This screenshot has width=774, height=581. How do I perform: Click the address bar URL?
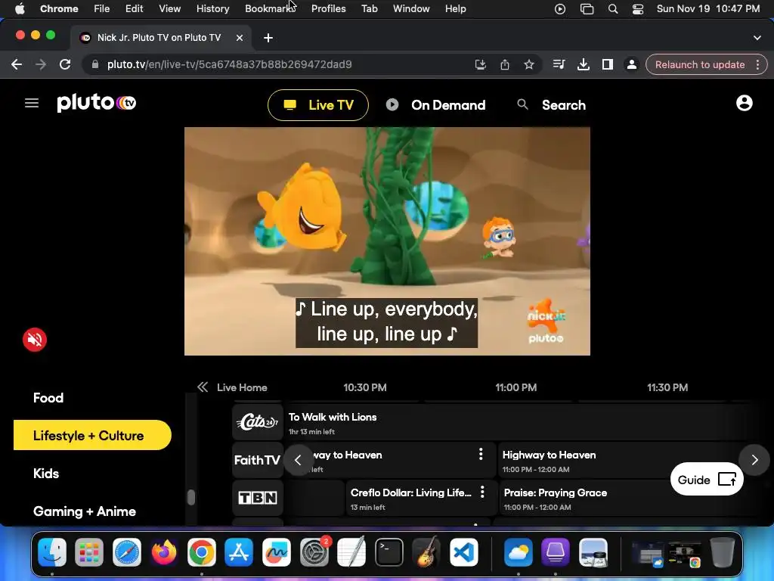pos(229,64)
